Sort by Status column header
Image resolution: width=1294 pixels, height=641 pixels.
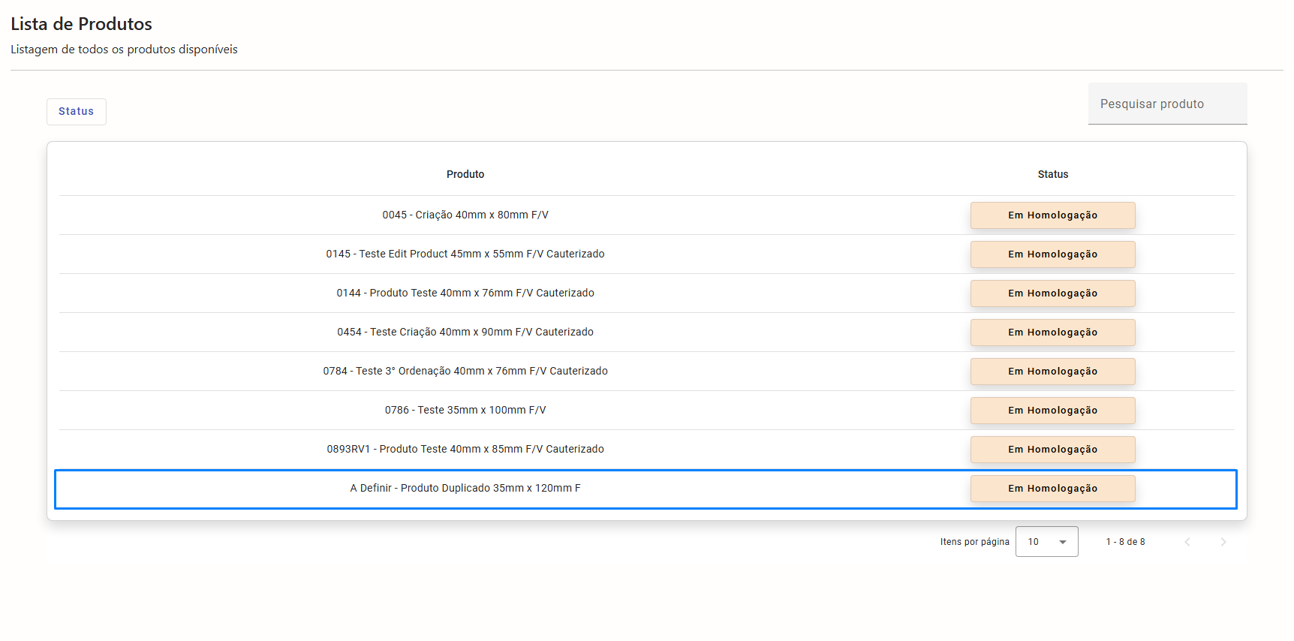[1052, 174]
